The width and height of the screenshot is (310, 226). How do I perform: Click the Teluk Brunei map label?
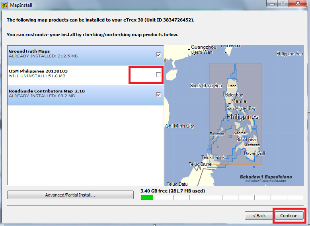tap(201, 164)
